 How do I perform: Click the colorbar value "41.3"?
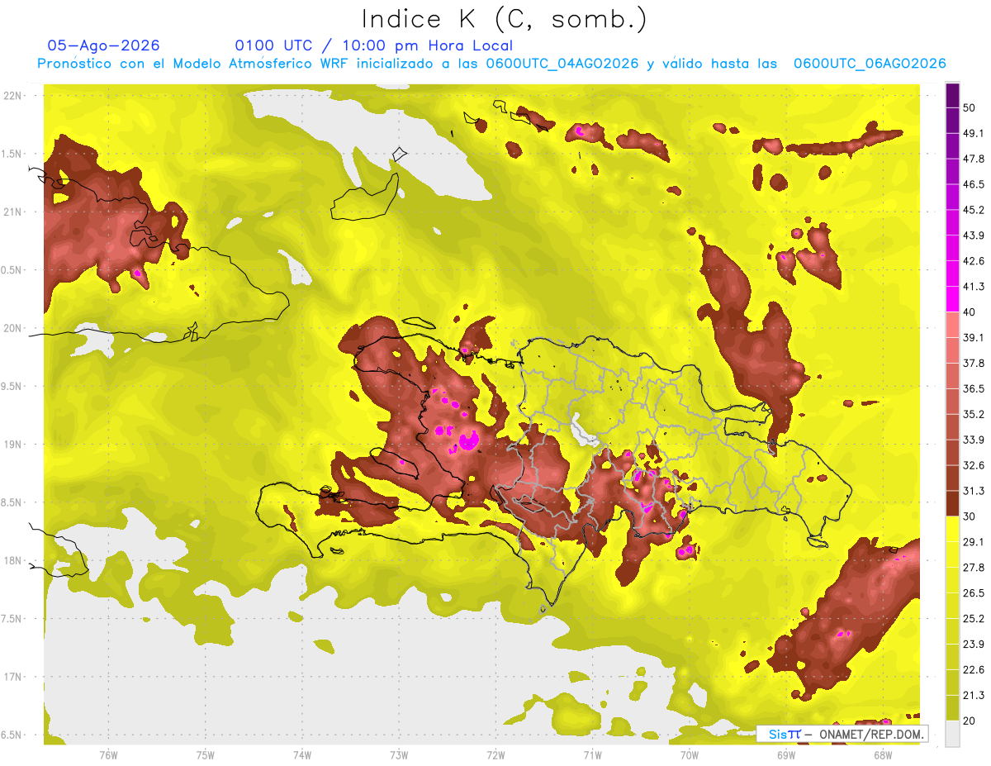pos(974,287)
